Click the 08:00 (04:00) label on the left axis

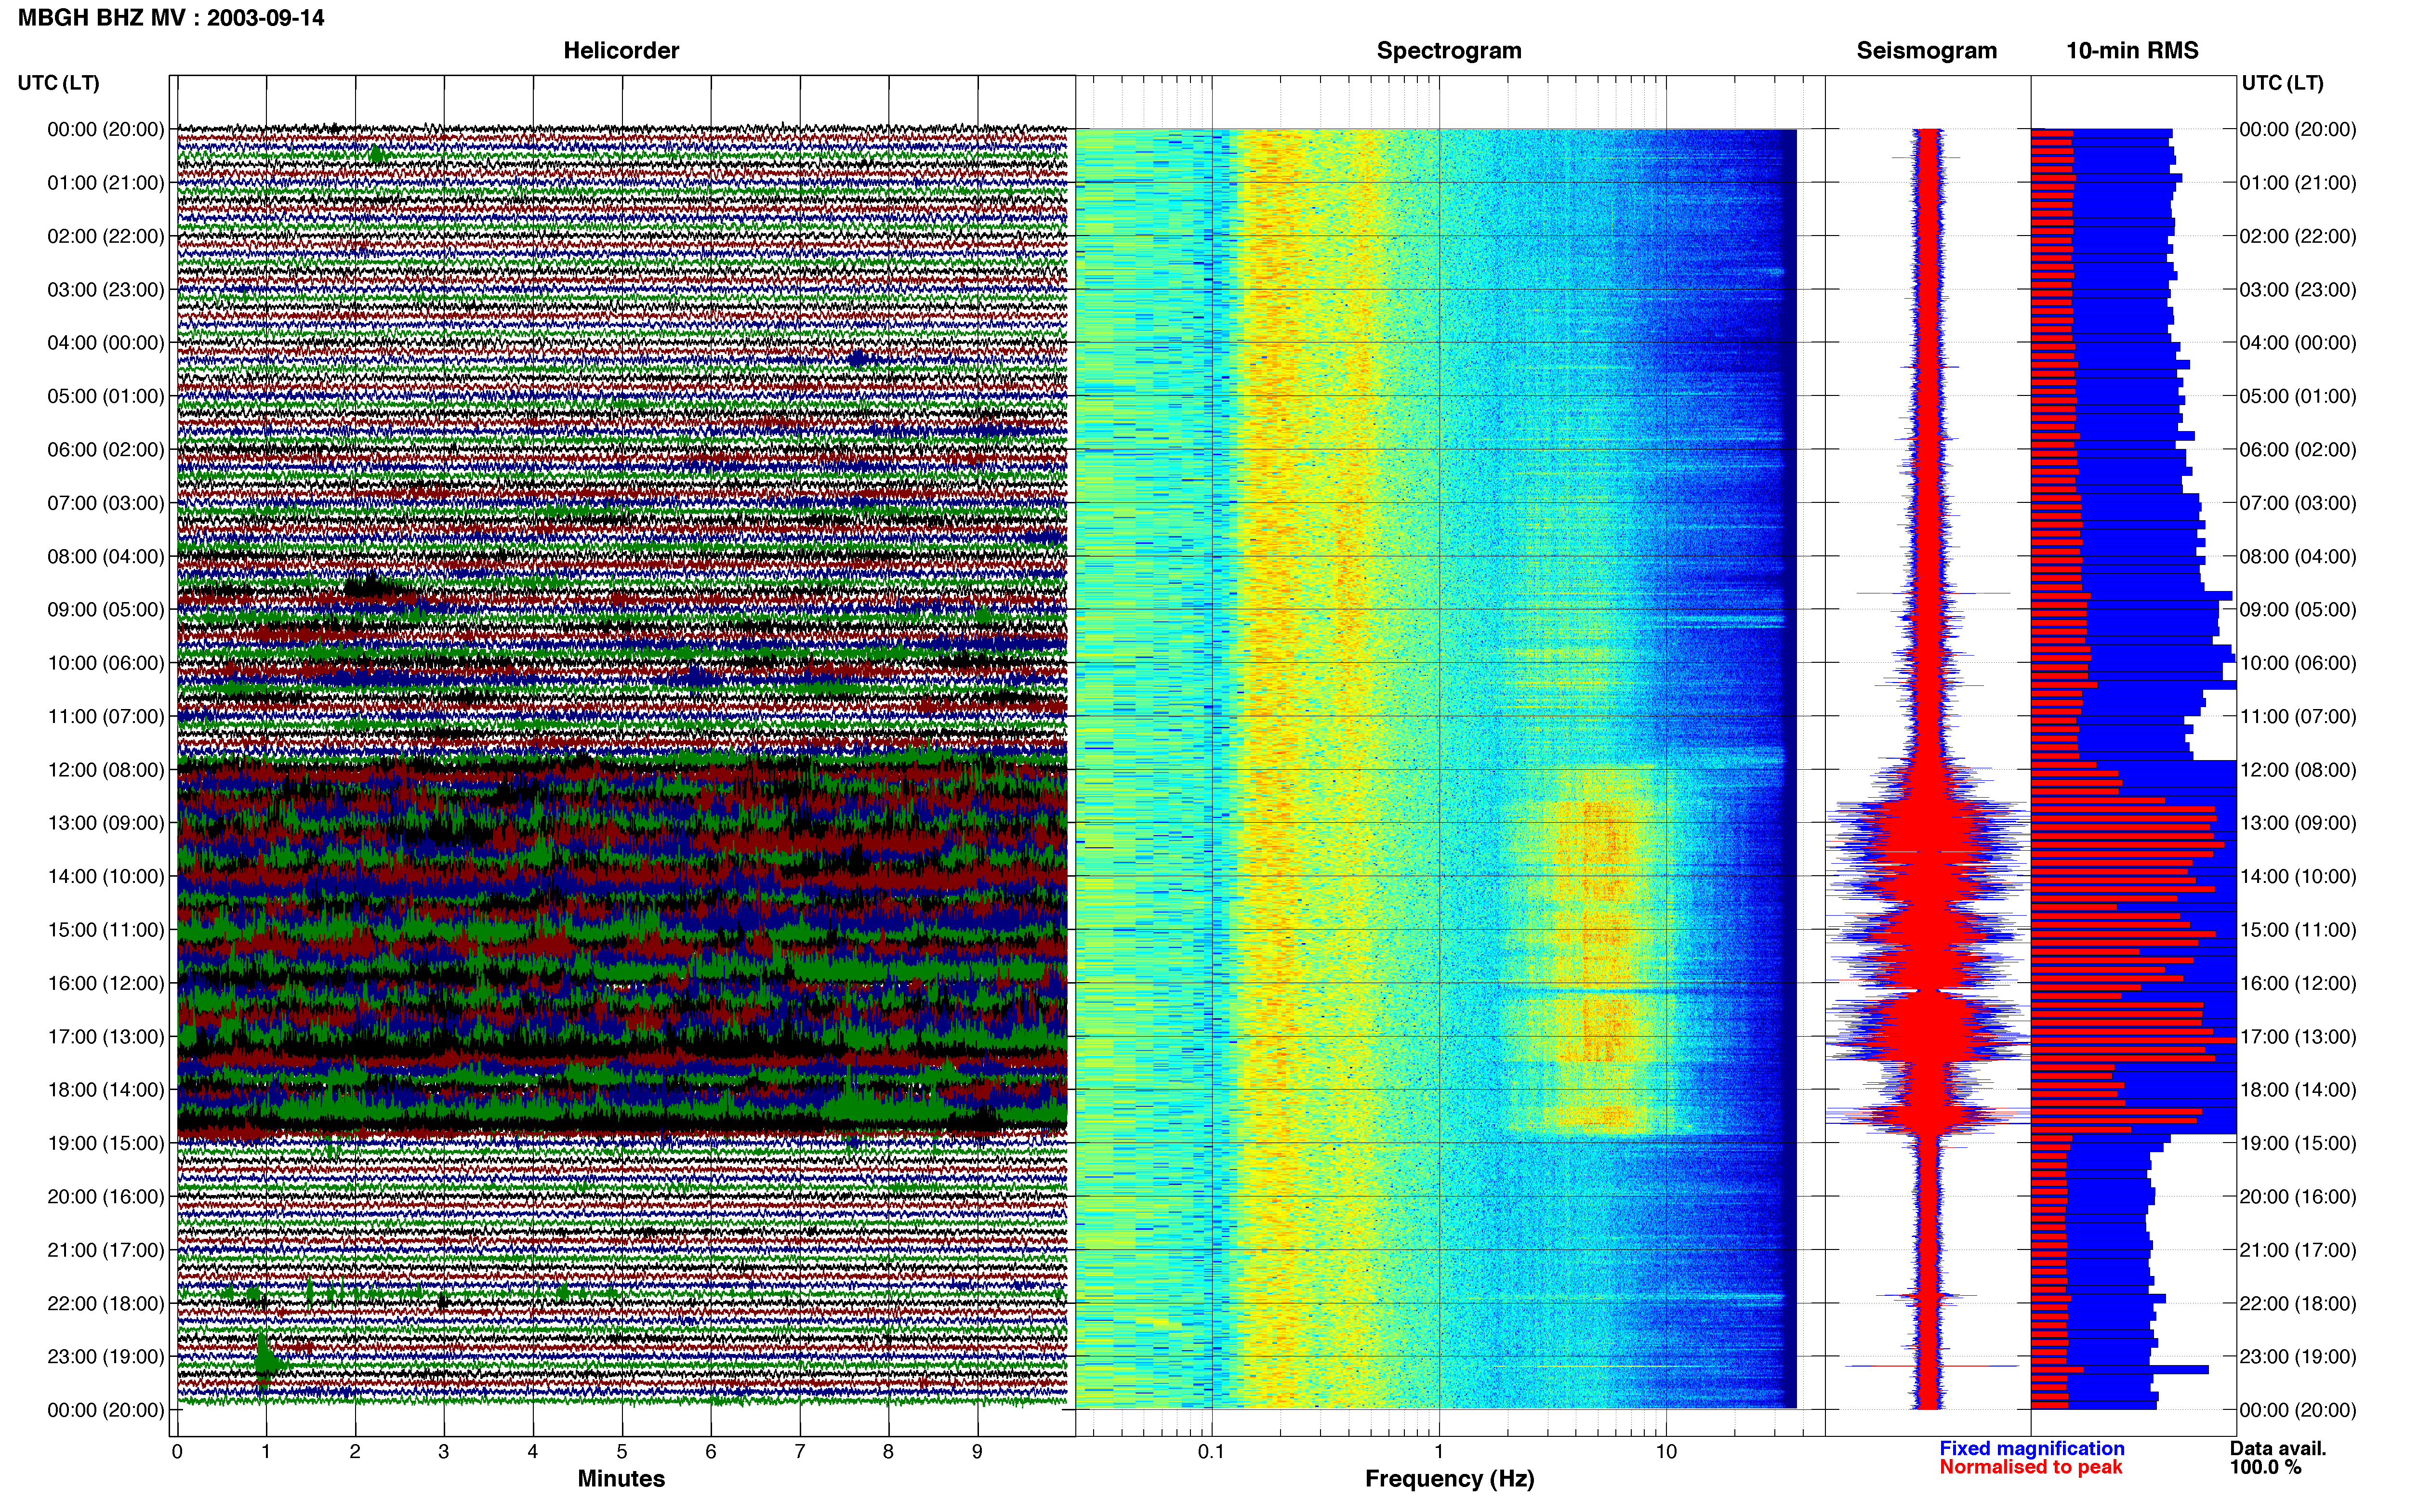pyautogui.click(x=106, y=556)
